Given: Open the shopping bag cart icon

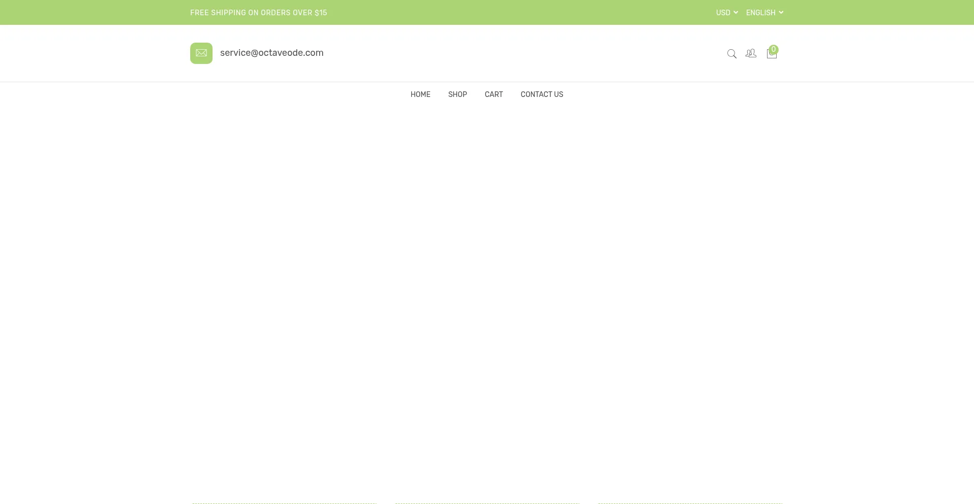Looking at the screenshot, I should click(x=772, y=53).
